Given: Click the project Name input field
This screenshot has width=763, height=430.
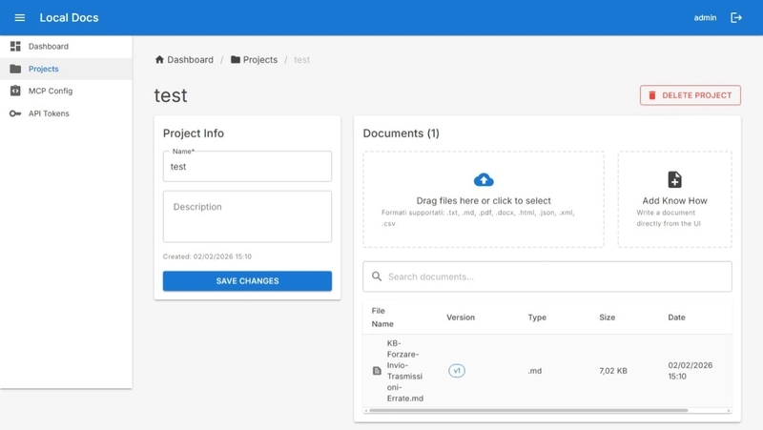Looking at the screenshot, I should tap(247, 167).
